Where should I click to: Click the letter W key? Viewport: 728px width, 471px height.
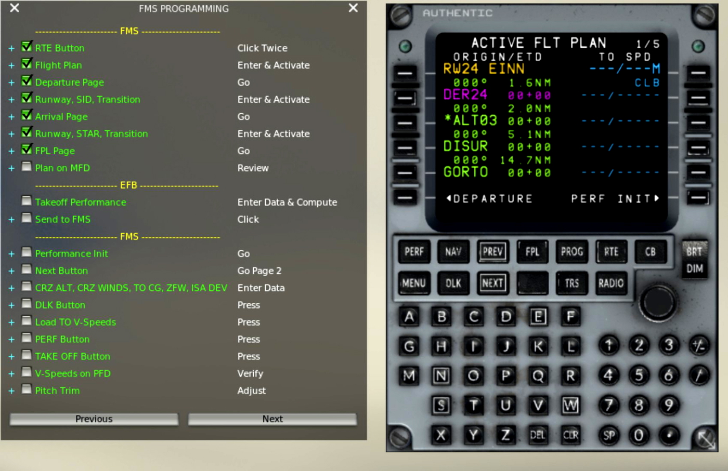pos(570,405)
